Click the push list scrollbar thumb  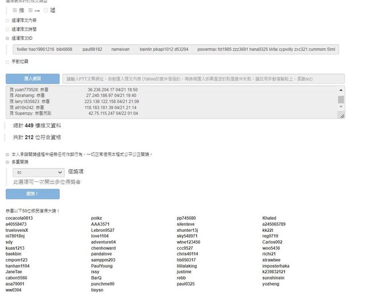[341, 100]
